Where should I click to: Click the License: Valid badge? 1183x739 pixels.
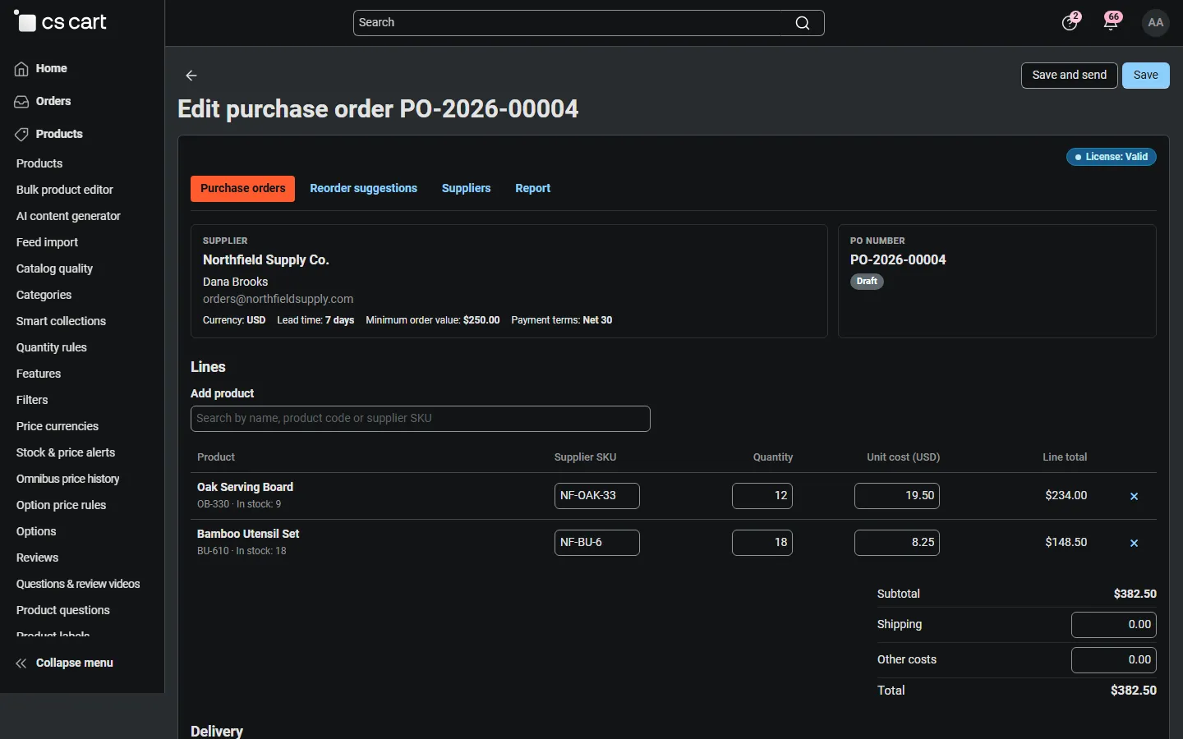[1111, 157]
